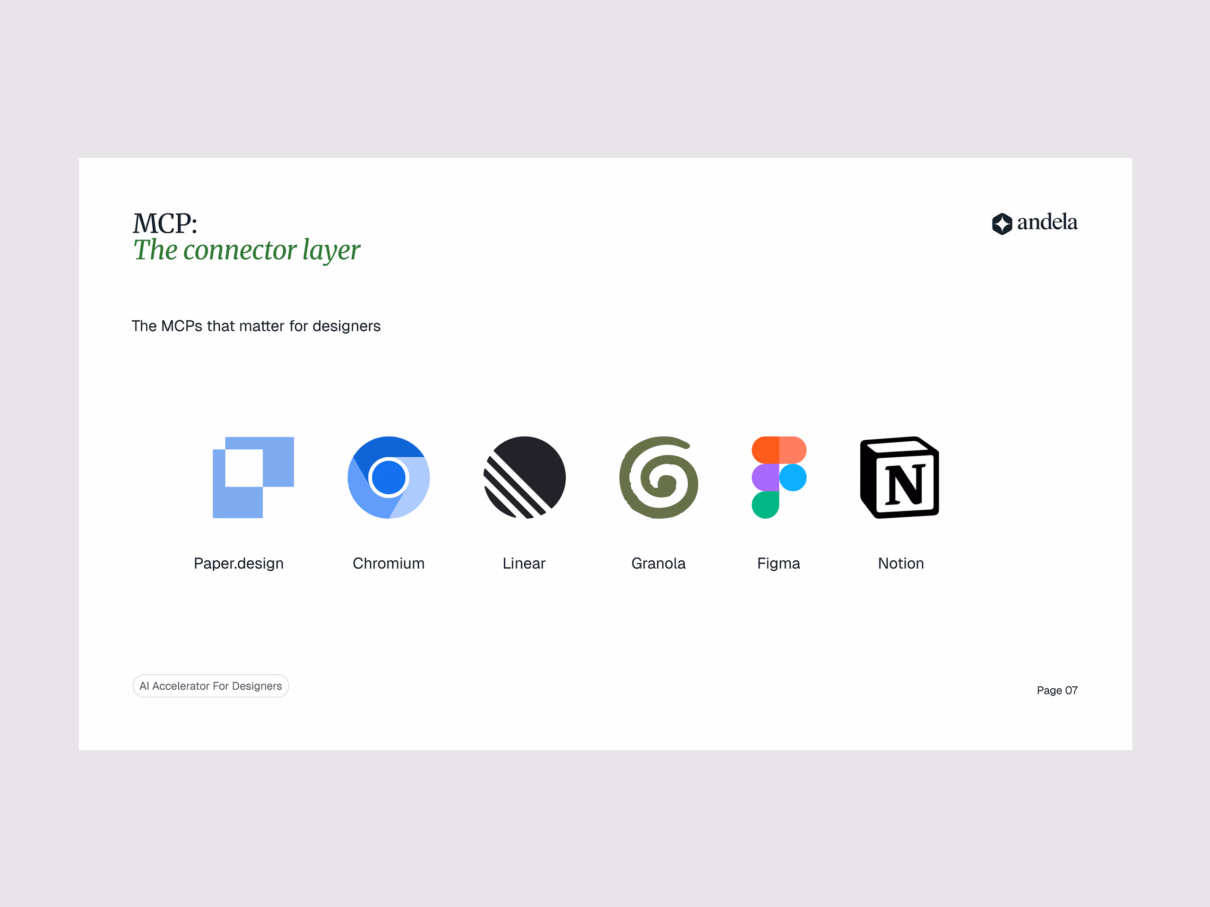
Task: Click the Paper.design logo icon
Action: click(253, 477)
